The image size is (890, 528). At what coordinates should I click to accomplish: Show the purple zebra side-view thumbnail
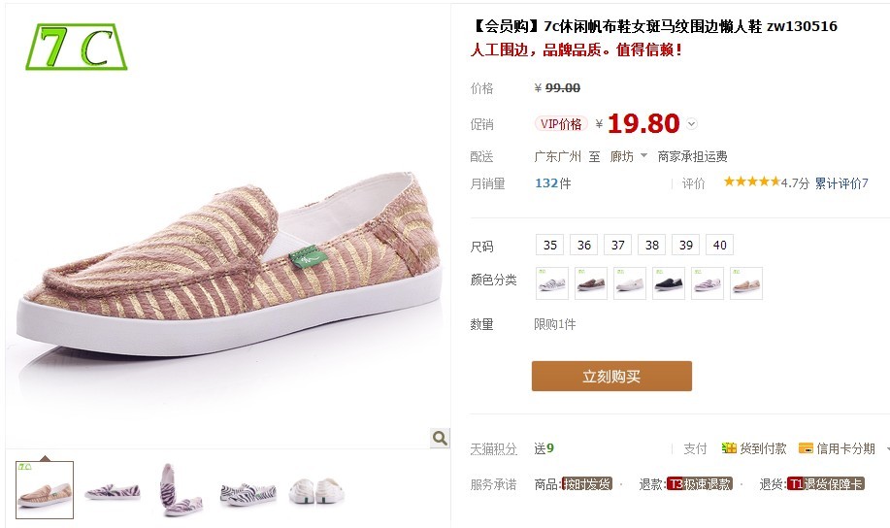pyautogui.click(x=113, y=490)
